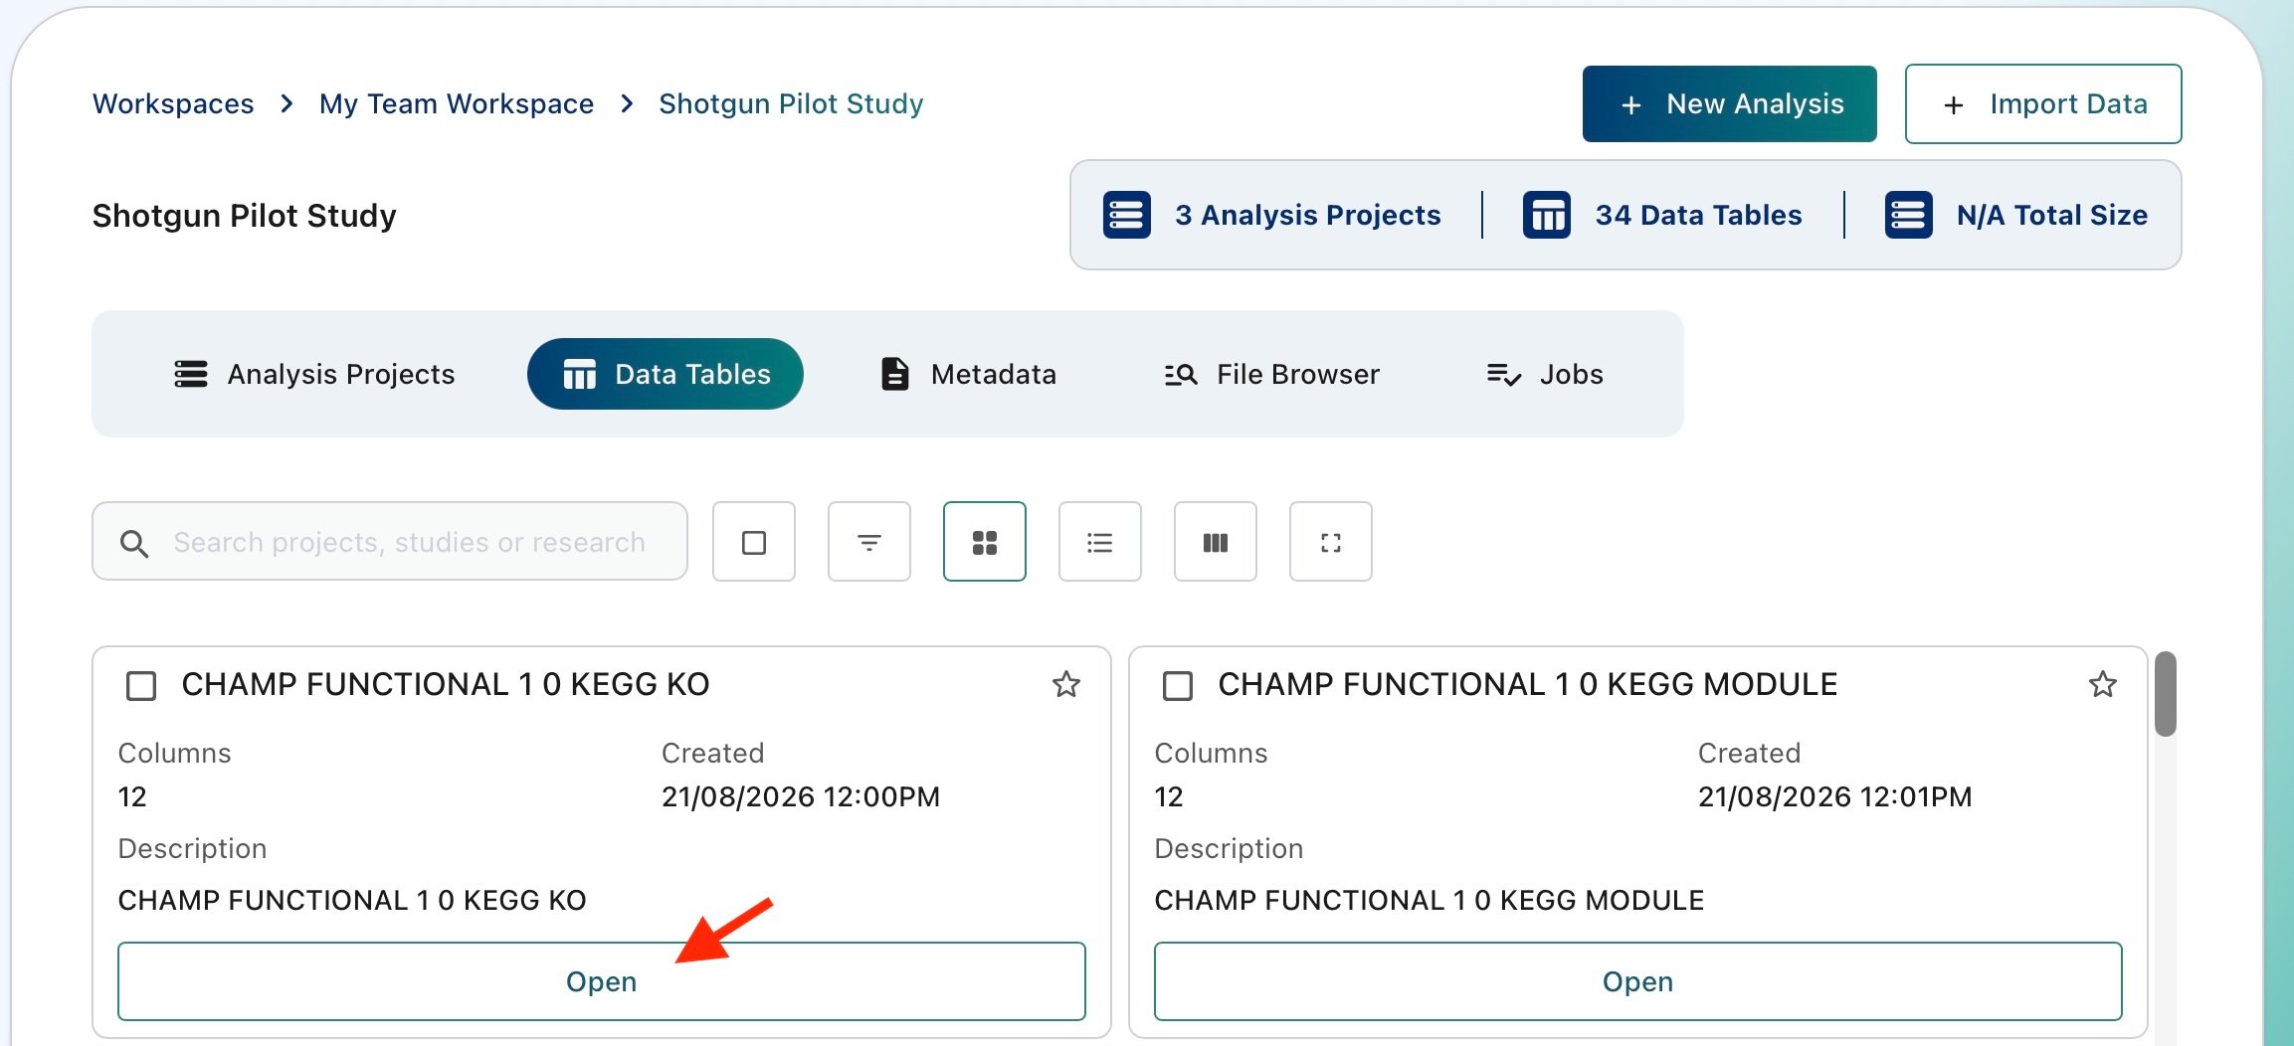Open the filter options icon
Image resolution: width=2294 pixels, height=1046 pixels.
coord(869,542)
